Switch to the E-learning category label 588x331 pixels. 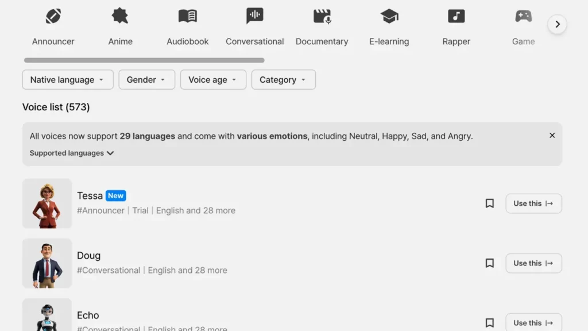point(389,41)
